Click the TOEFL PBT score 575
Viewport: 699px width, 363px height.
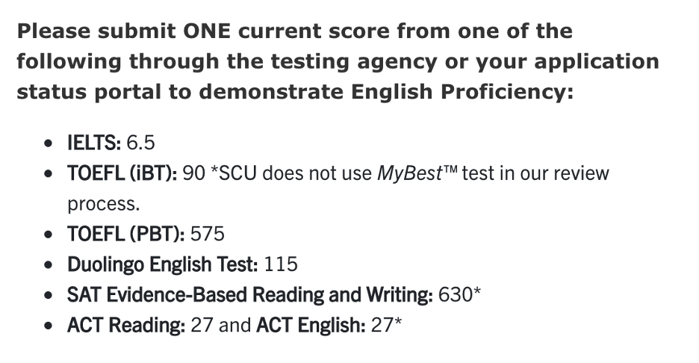pos(208,235)
